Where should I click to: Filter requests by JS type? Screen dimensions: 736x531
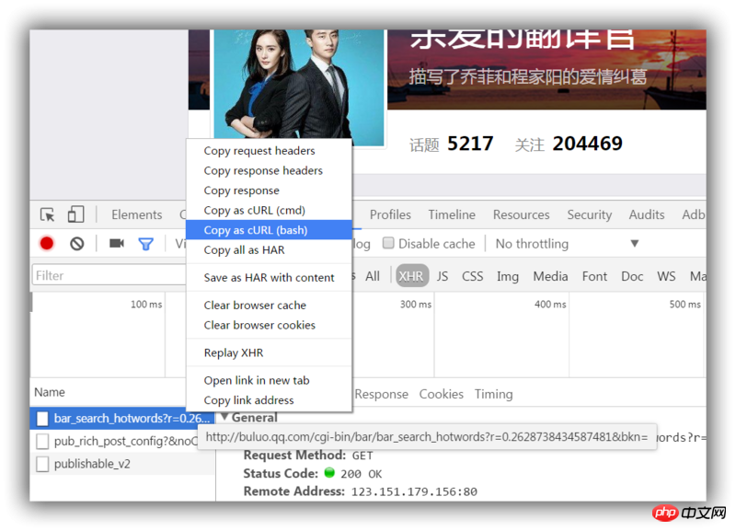(x=443, y=276)
